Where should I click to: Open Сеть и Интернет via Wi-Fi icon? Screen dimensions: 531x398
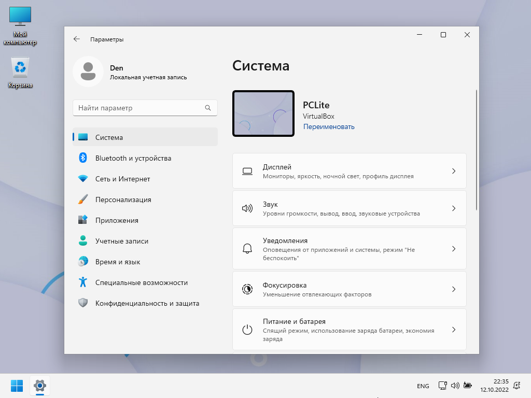click(x=82, y=179)
